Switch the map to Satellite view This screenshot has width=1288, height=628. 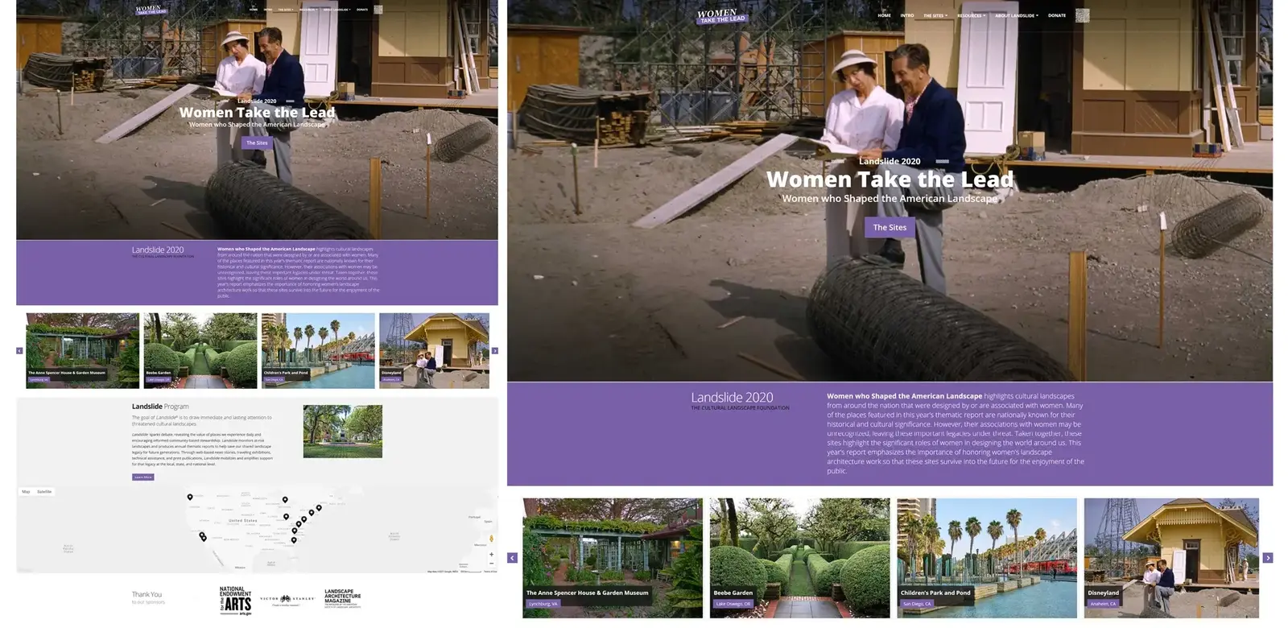tap(44, 491)
